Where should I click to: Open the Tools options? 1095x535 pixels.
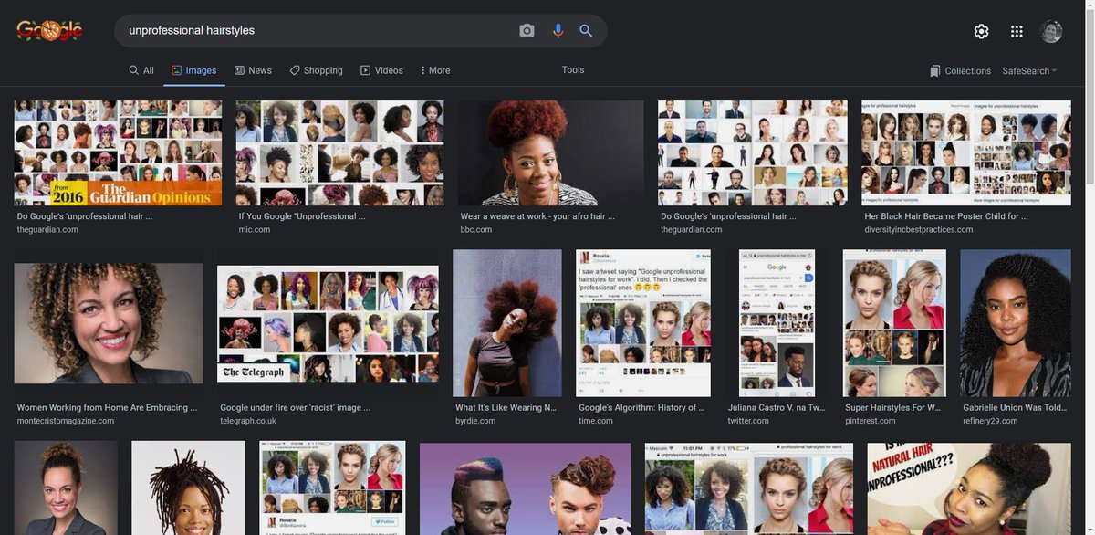pyautogui.click(x=573, y=70)
